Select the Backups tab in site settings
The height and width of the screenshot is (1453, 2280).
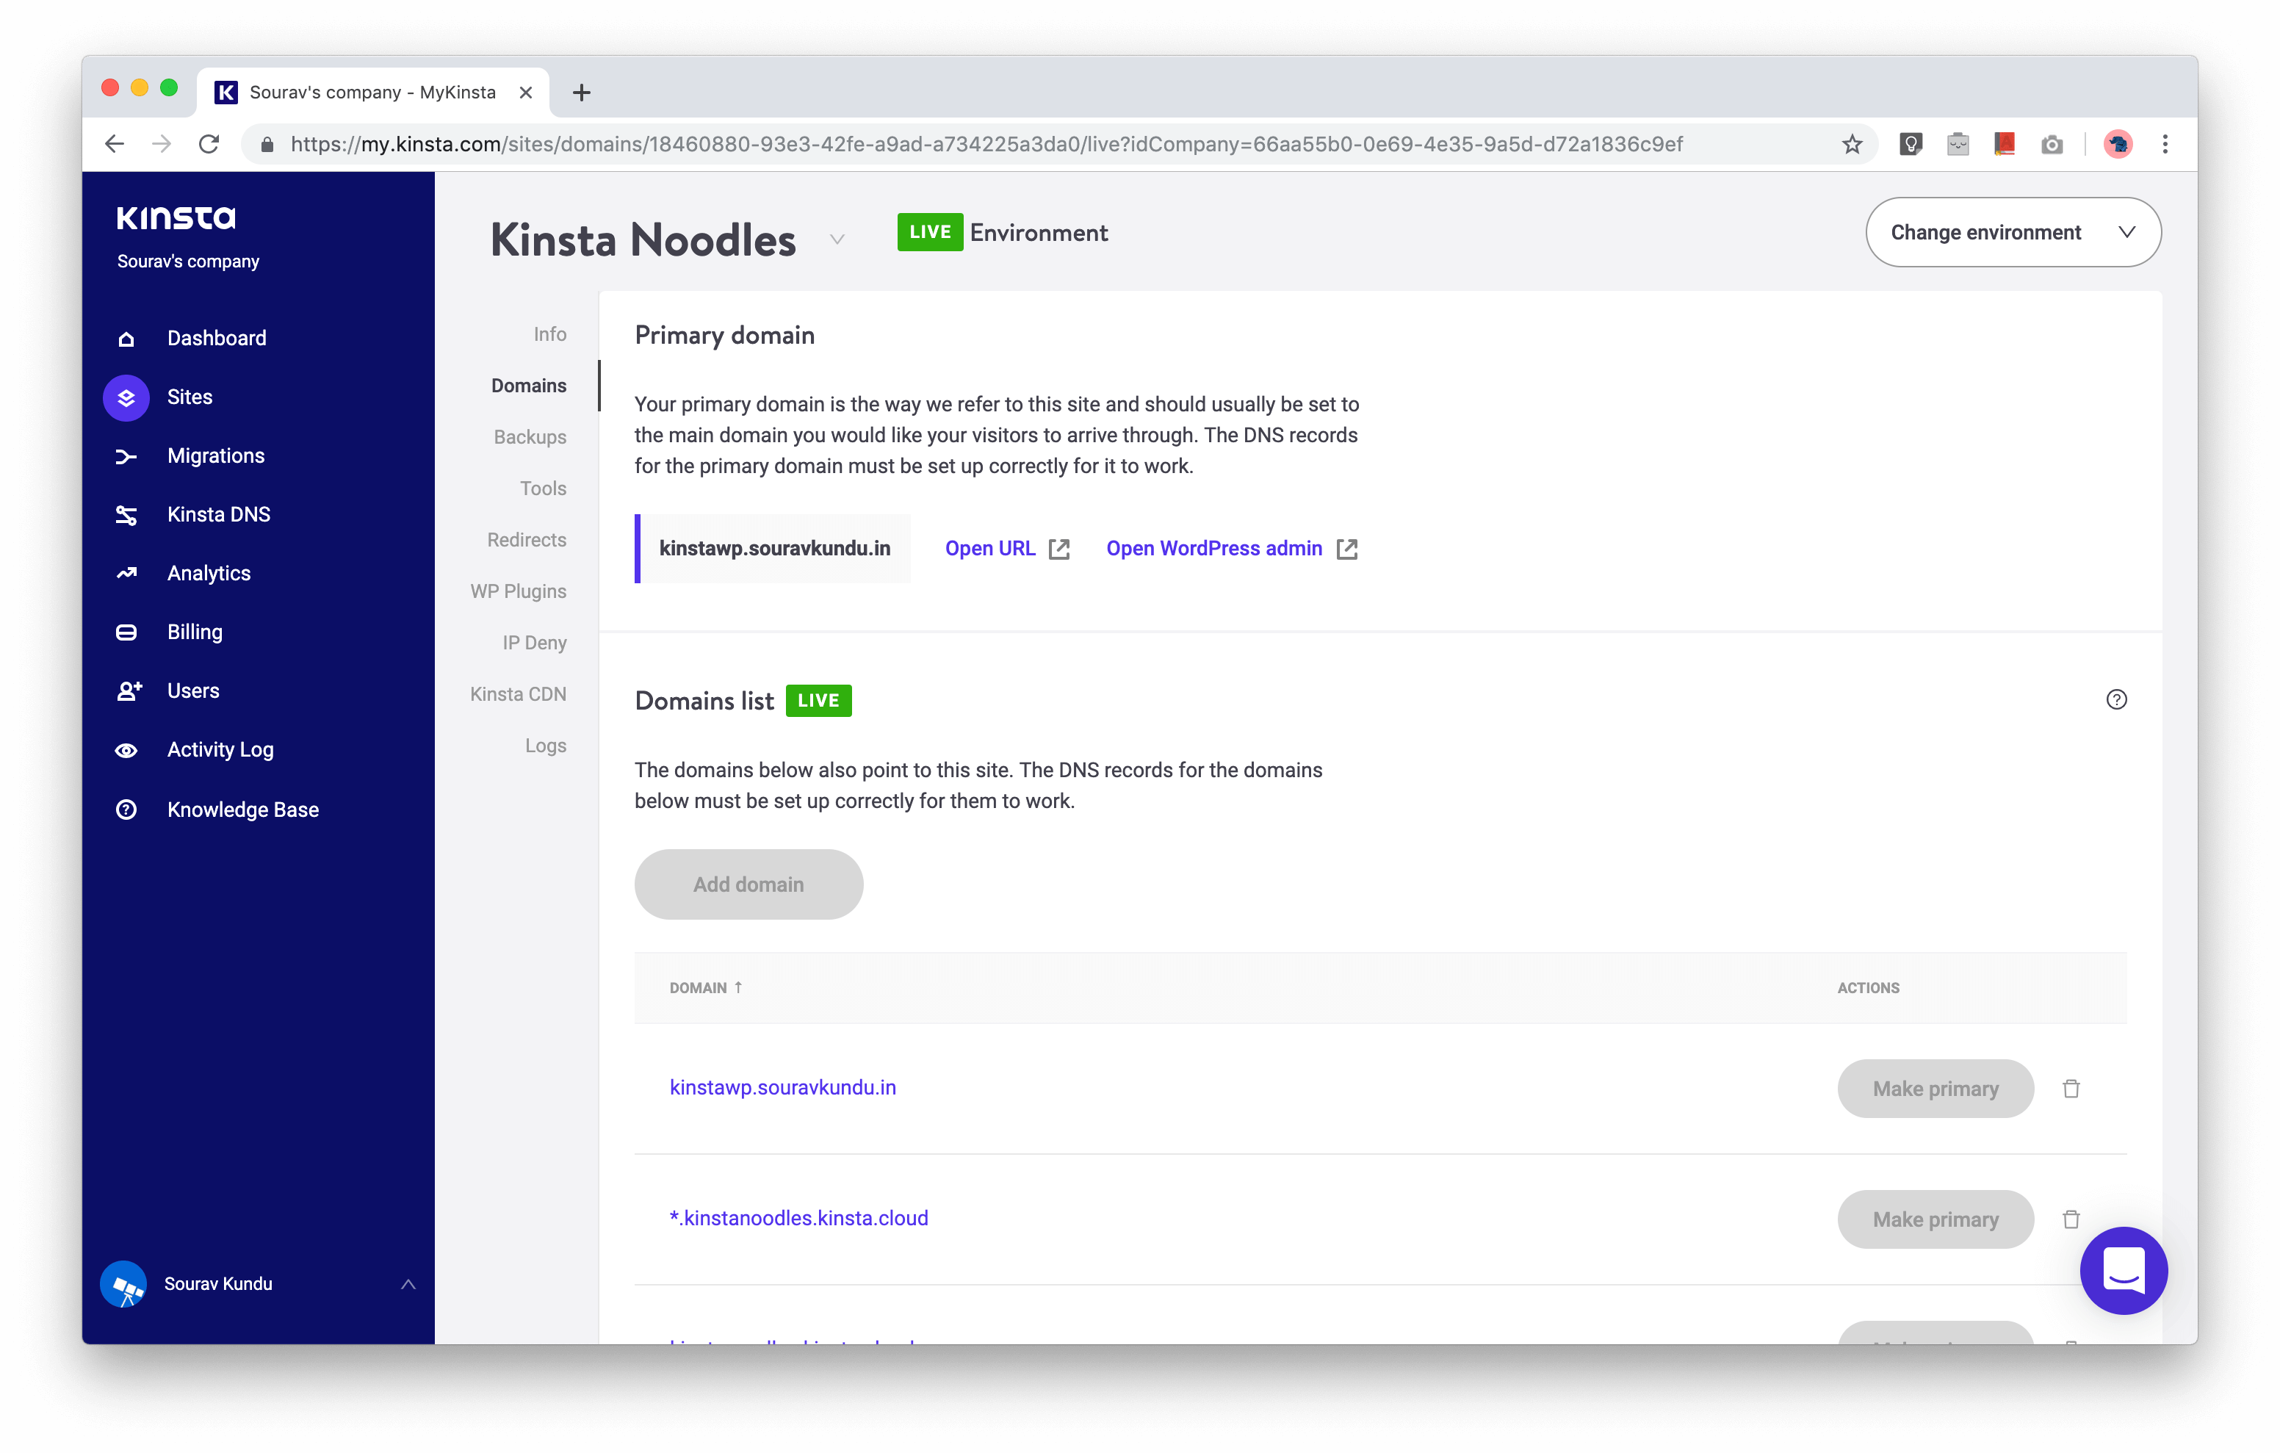point(528,434)
